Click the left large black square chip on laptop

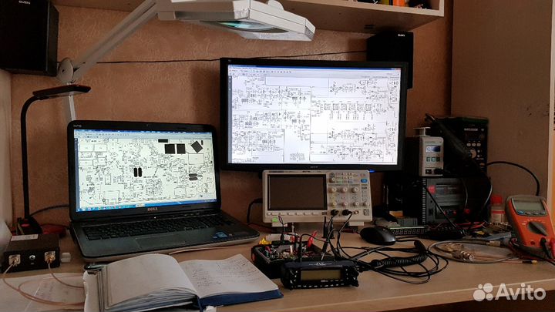169,149
